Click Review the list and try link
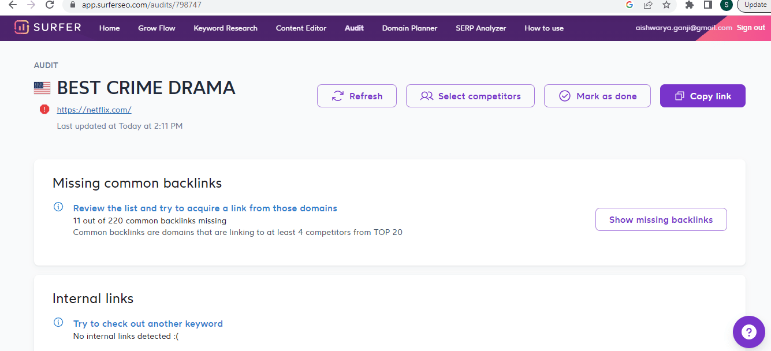 (205, 208)
